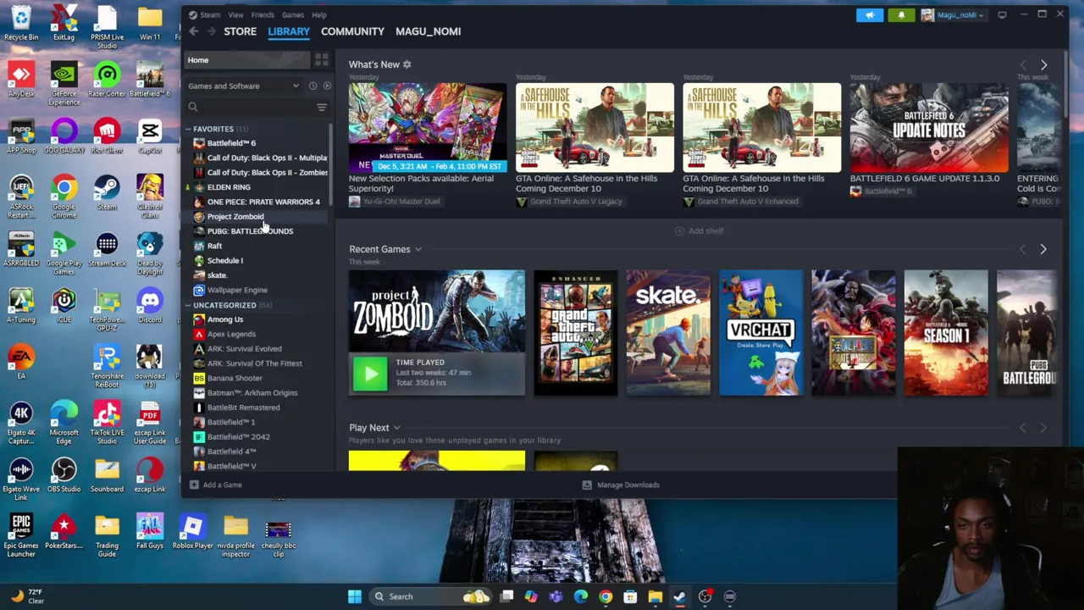
Task: Open OBS icon in taskbar
Action: click(x=705, y=596)
